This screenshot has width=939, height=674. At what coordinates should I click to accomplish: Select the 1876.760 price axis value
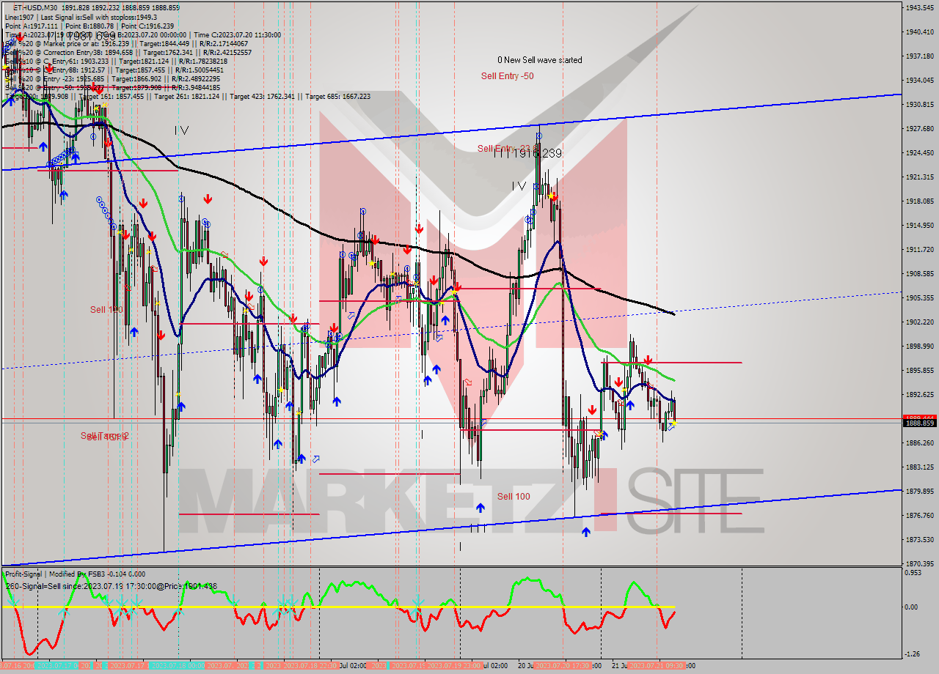pos(919,515)
